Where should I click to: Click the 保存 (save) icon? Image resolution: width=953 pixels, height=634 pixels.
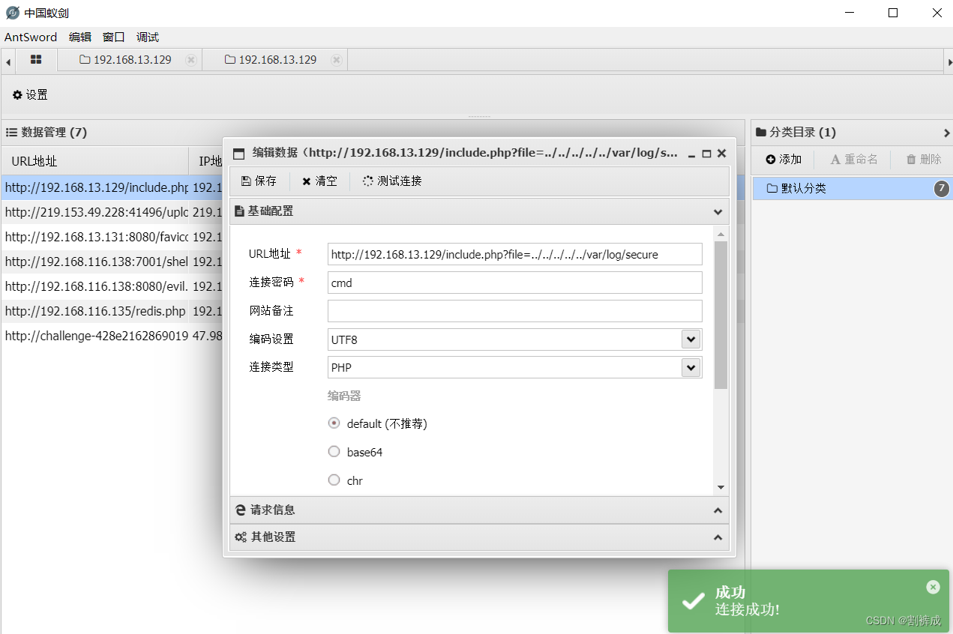click(x=259, y=181)
